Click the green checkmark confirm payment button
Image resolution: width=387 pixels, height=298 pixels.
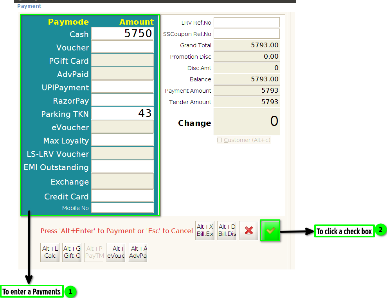pyautogui.click(x=270, y=231)
